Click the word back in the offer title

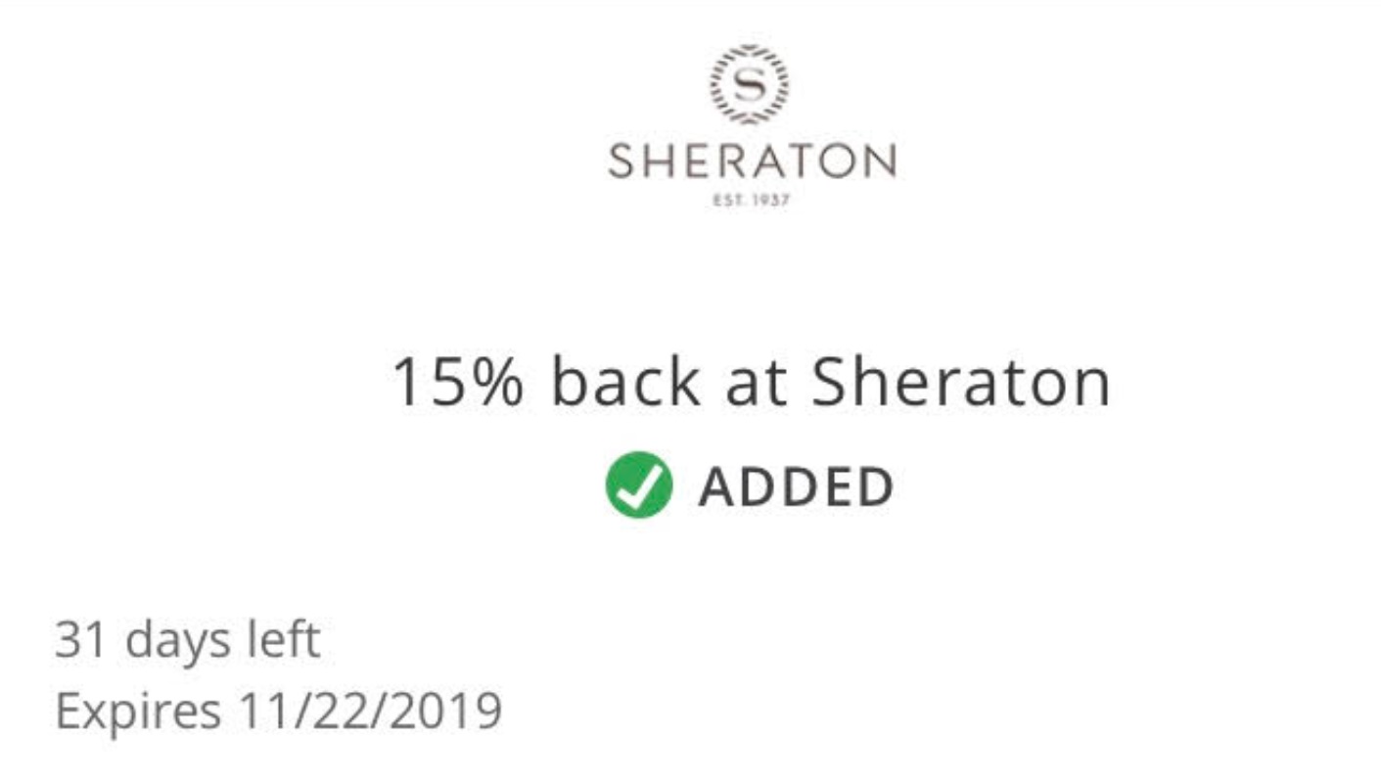pos(625,383)
